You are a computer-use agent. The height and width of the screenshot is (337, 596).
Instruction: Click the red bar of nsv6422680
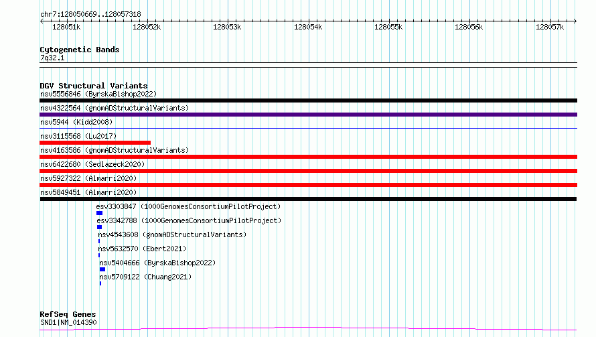[308, 171]
